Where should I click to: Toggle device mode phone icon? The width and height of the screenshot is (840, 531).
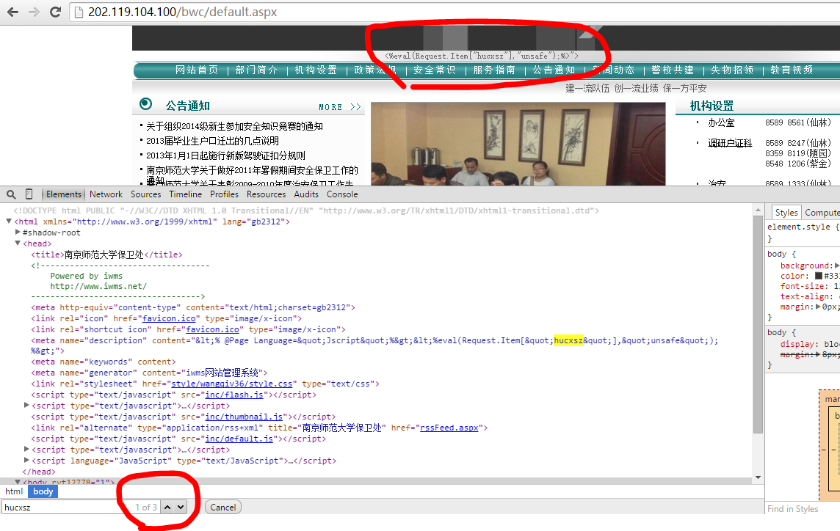click(x=29, y=194)
